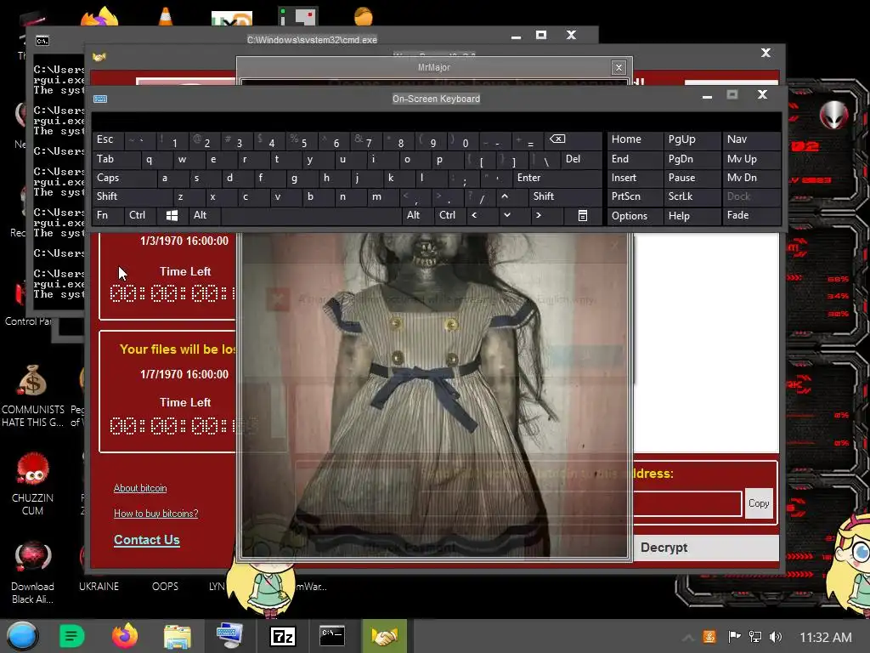Toggle the Caps key on the keyboard
This screenshot has width=870, height=653.
[x=123, y=179]
